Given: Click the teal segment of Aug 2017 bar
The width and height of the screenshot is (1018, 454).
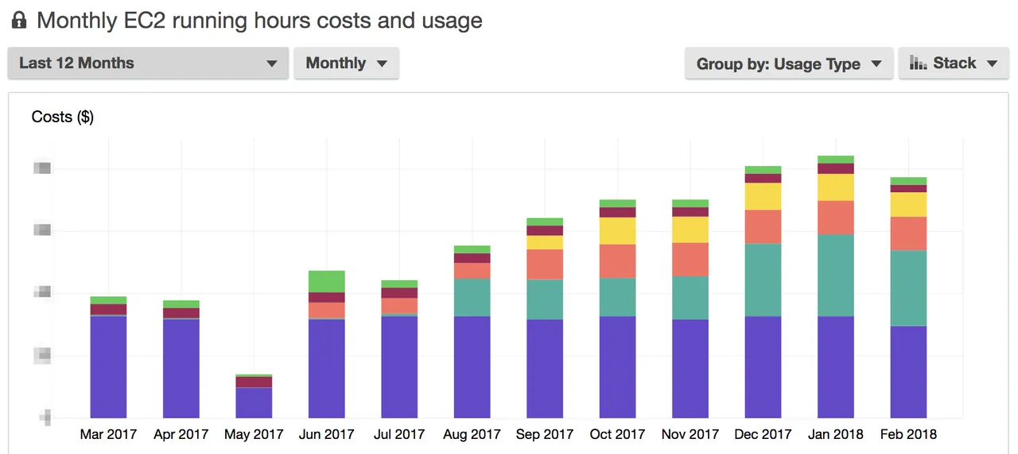Looking at the screenshot, I should [472, 298].
